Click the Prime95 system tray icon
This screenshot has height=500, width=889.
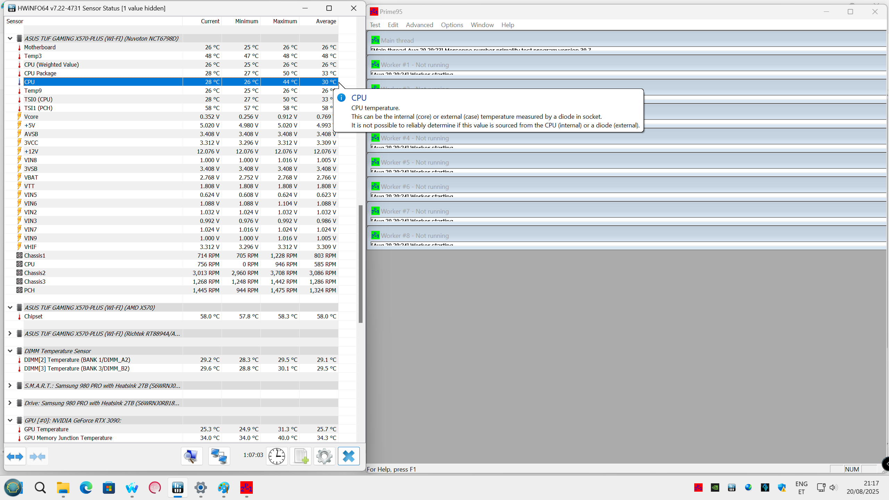pyautogui.click(x=698, y=487)
